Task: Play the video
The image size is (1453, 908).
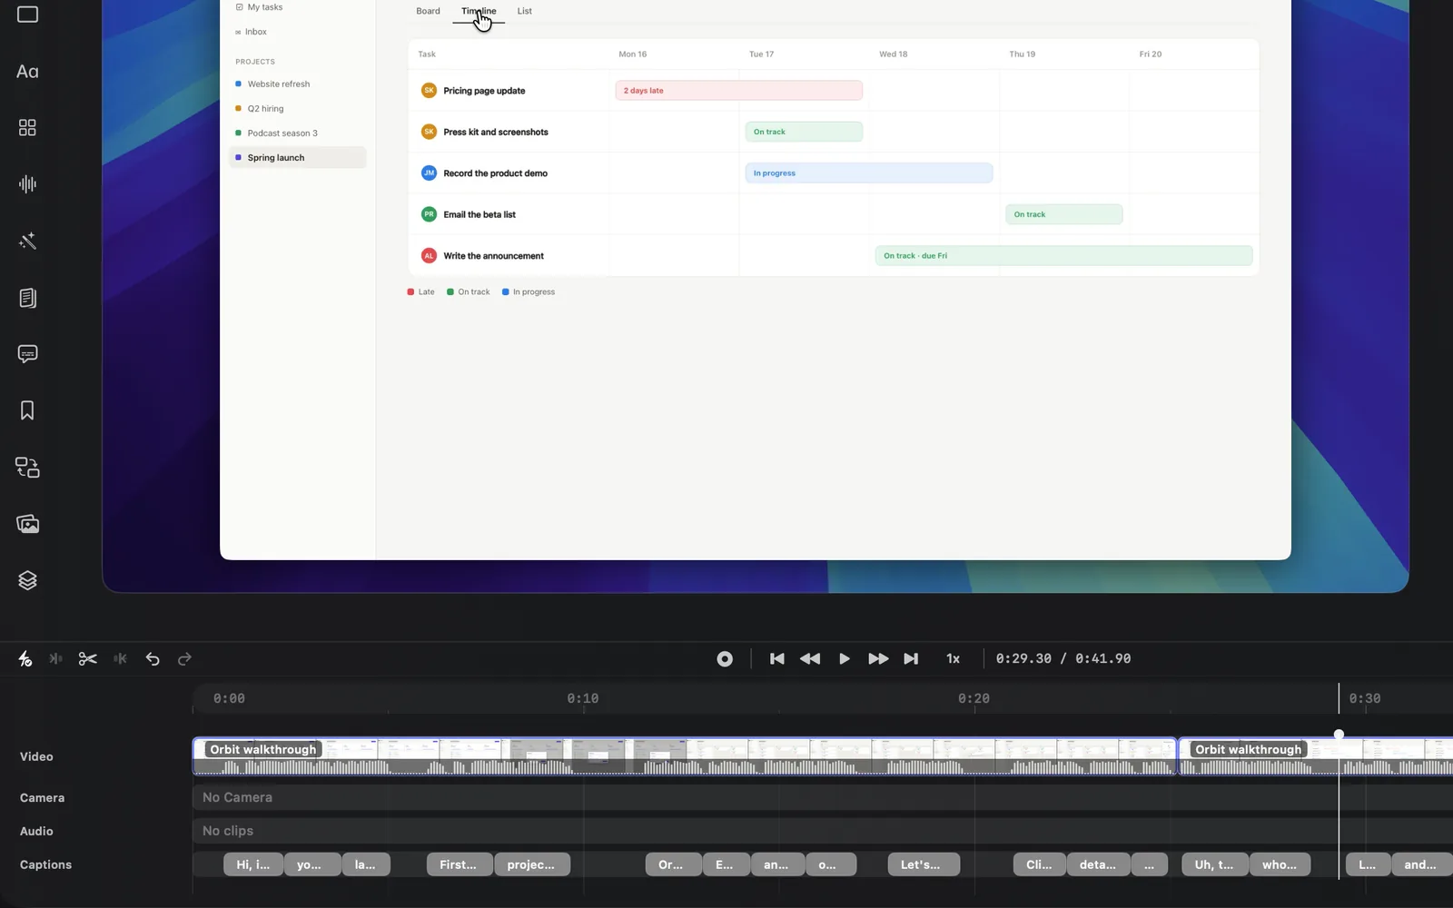Action: pos(845,659)
